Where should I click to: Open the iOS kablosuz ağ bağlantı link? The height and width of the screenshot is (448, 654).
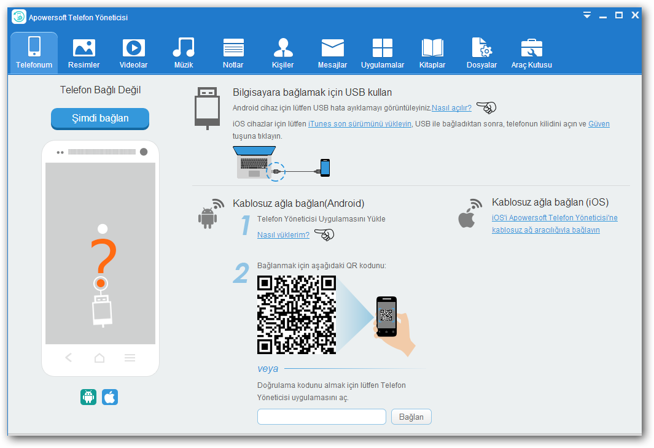tap(555, 224)
